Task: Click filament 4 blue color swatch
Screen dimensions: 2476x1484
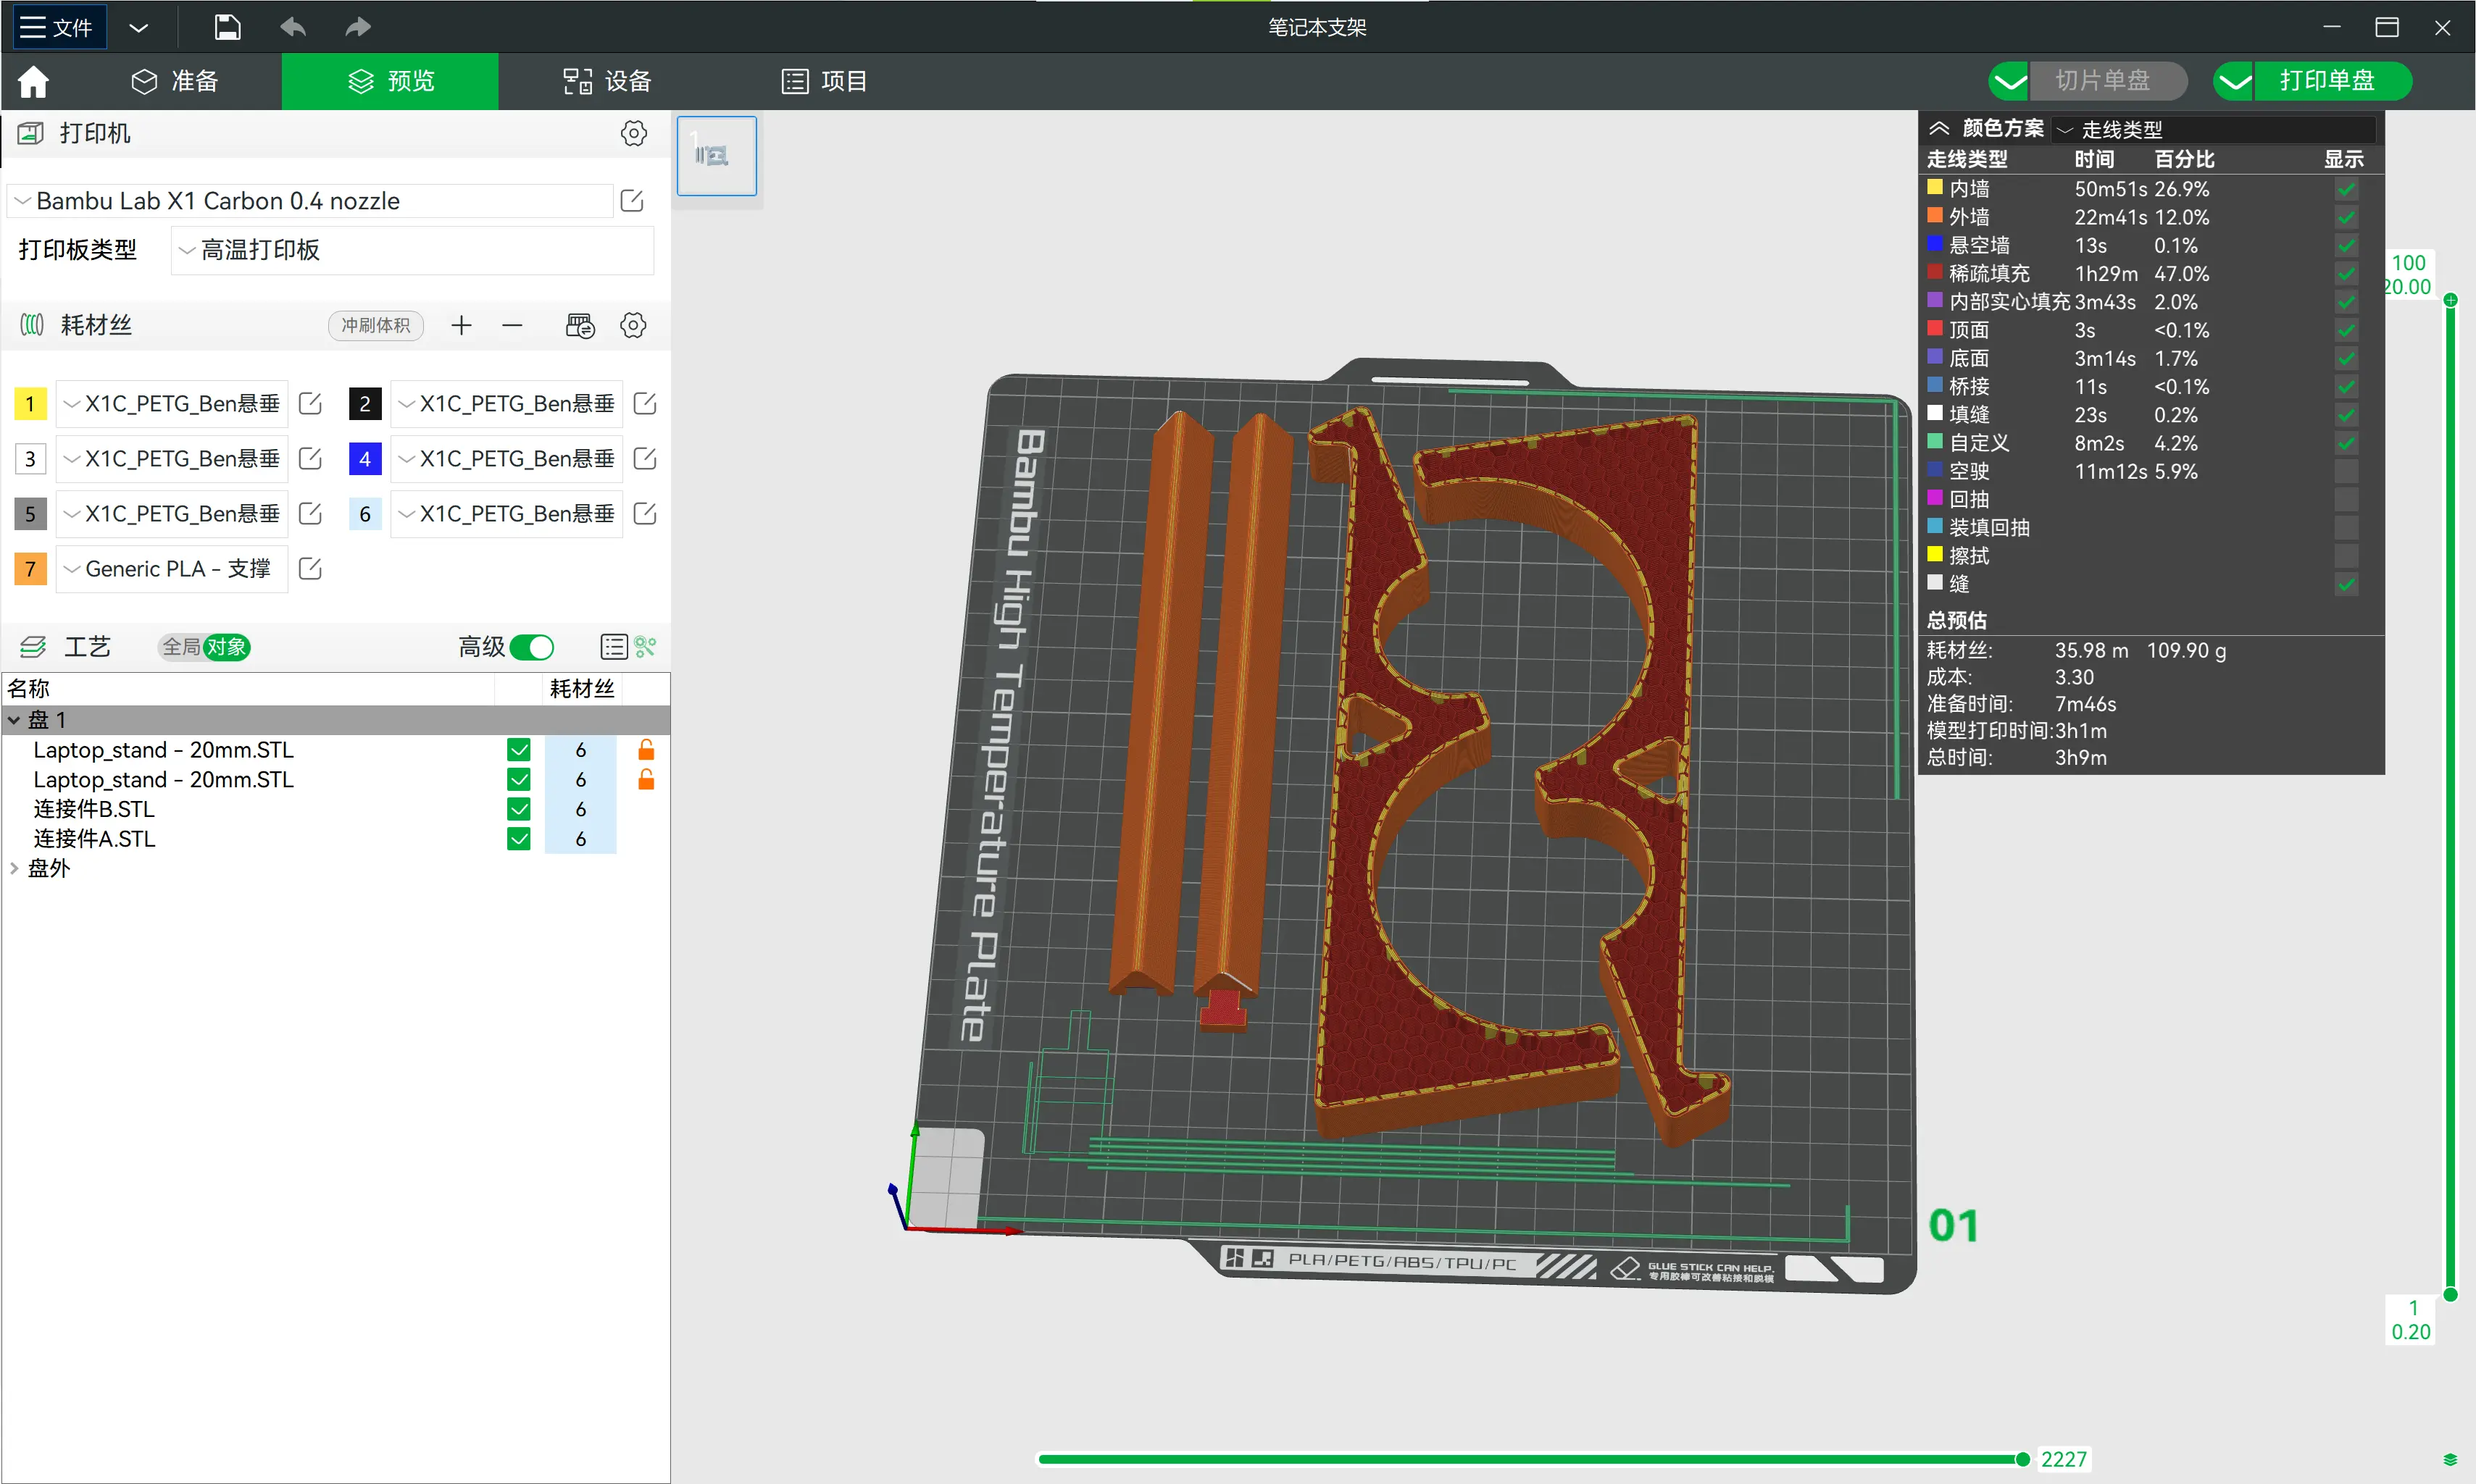Action: click(x=365, y=458)
